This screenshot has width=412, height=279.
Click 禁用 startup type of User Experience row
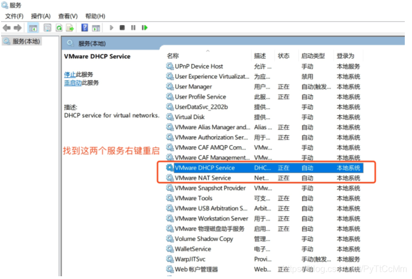(307, 77)
